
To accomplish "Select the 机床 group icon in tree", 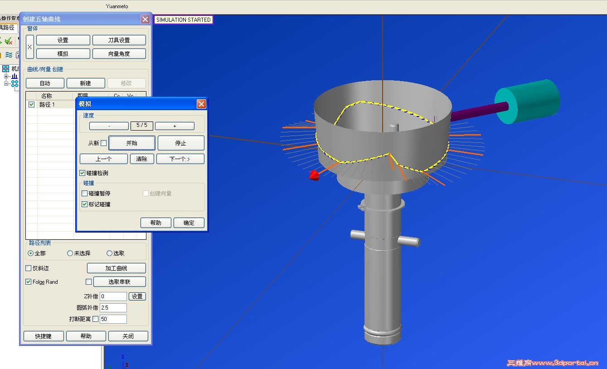I will (5, 69).
